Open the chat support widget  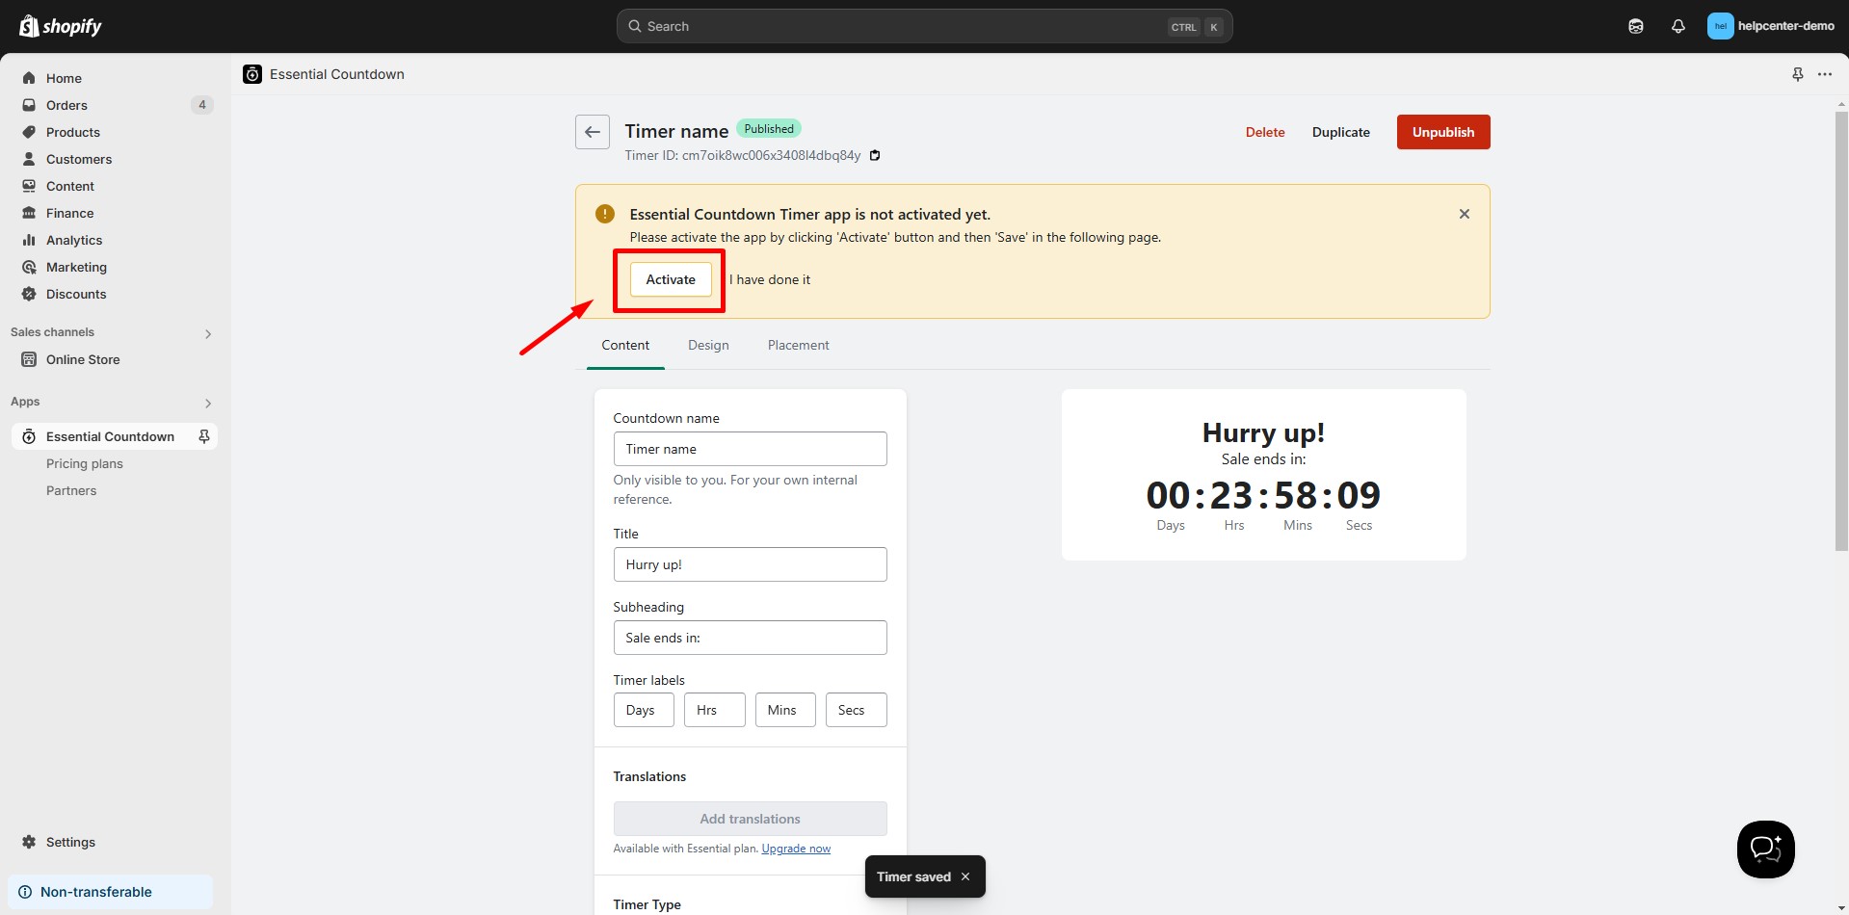1765,850
